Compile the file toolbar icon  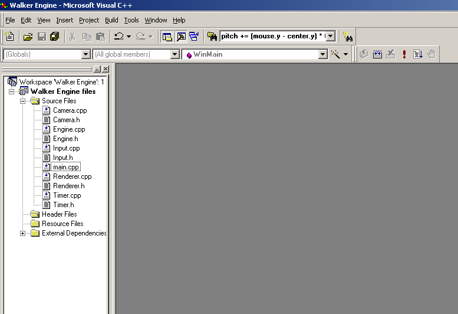point(364,54)
